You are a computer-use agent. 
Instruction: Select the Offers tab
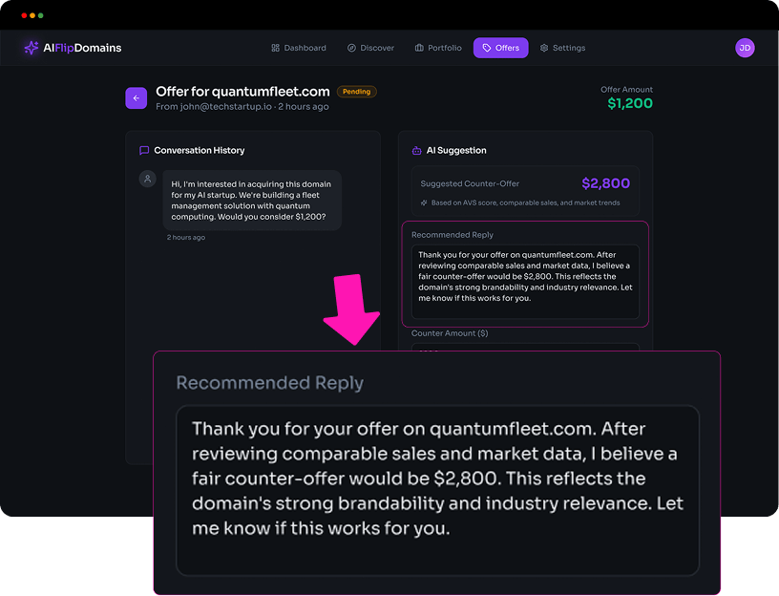pyautogui.click(x=500, y=48)
